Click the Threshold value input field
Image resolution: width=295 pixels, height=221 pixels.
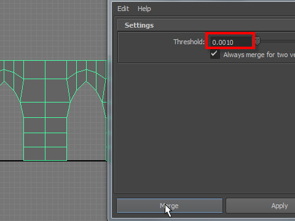point(230,42)
